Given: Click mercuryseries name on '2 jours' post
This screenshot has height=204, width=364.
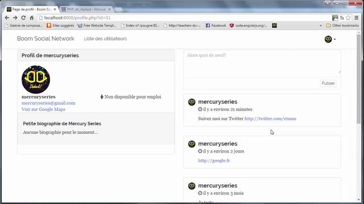Looking at the screenshot, I should pyautogui.click(x=218, y=143).
